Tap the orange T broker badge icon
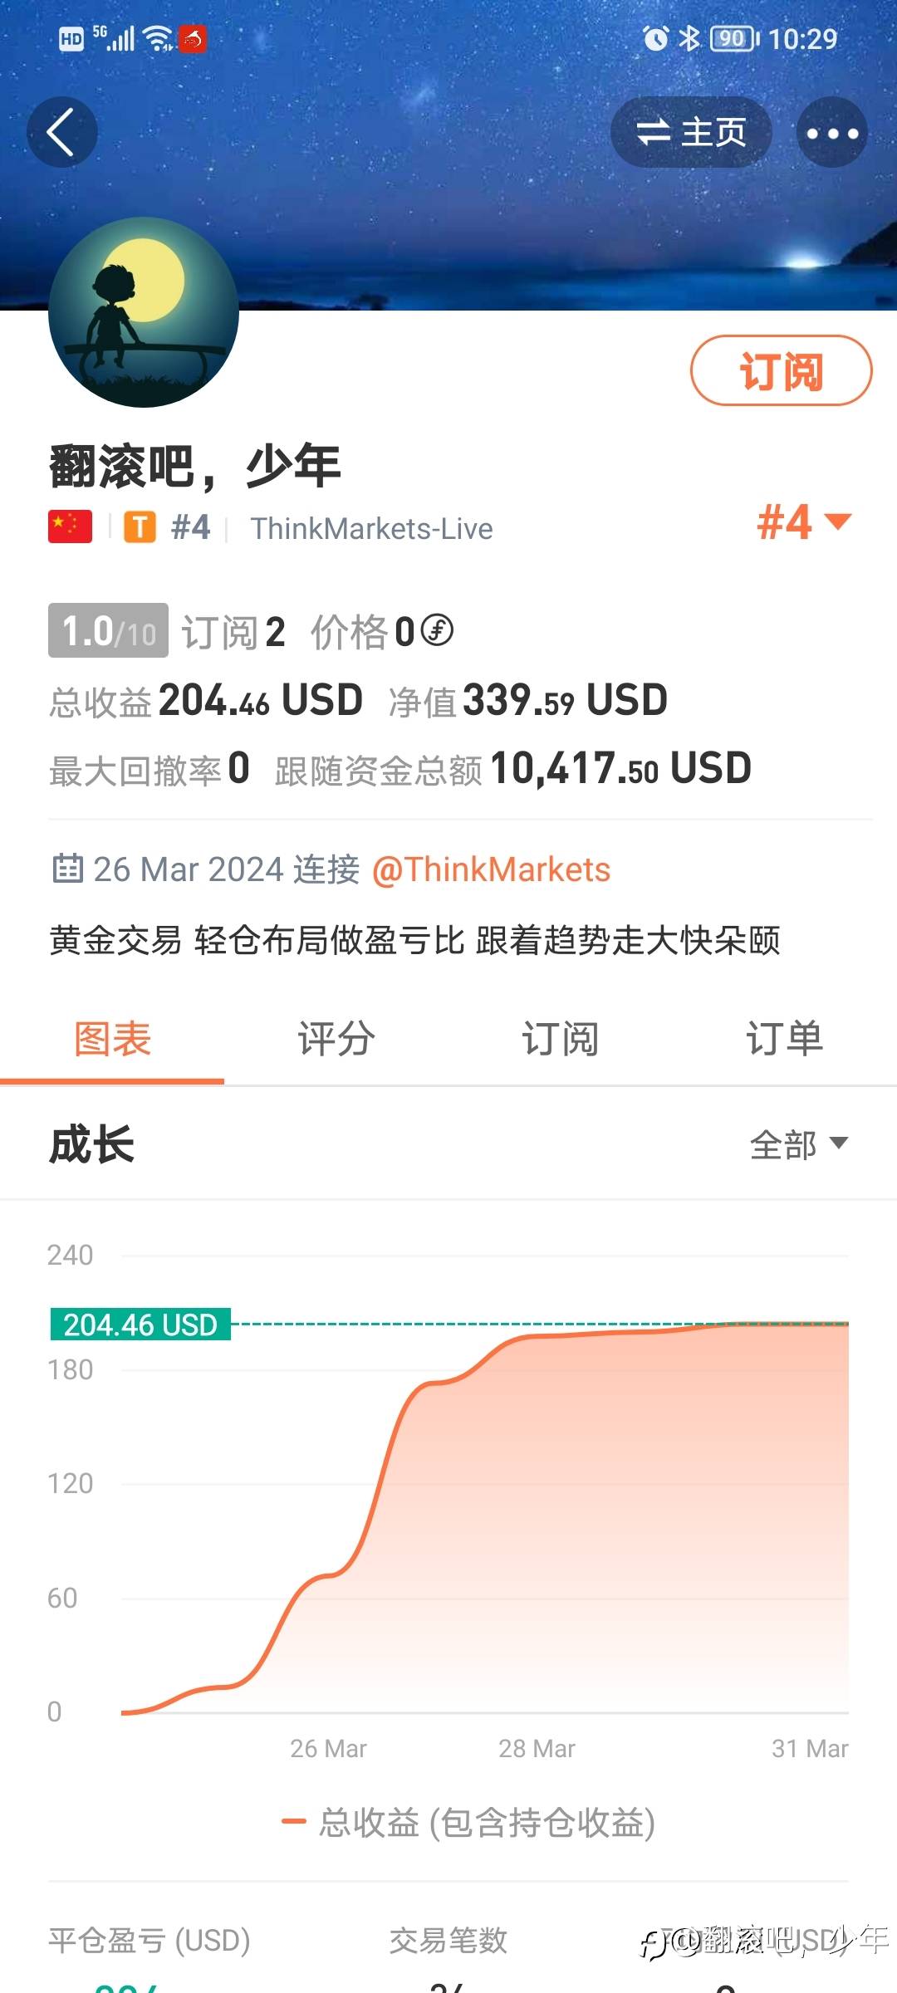This screenshot has width=897, height=1993. [140, 527]
